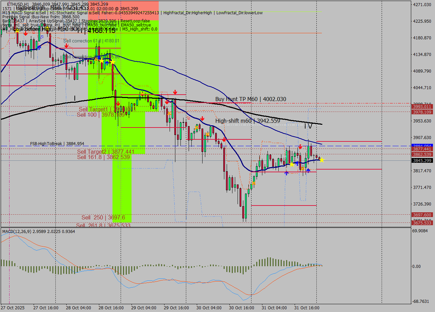
Task: Click the leftmost red down arrow signal
Action: (x=25, y=33)
